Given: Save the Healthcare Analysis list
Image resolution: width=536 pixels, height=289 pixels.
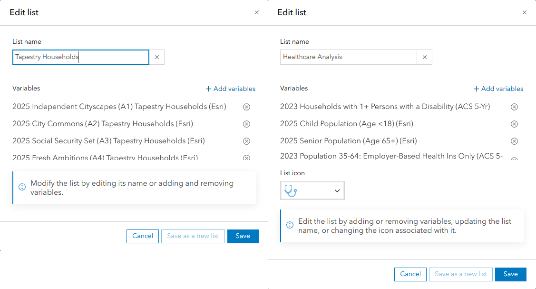Looking at the screenshot, I should [511, 274].
